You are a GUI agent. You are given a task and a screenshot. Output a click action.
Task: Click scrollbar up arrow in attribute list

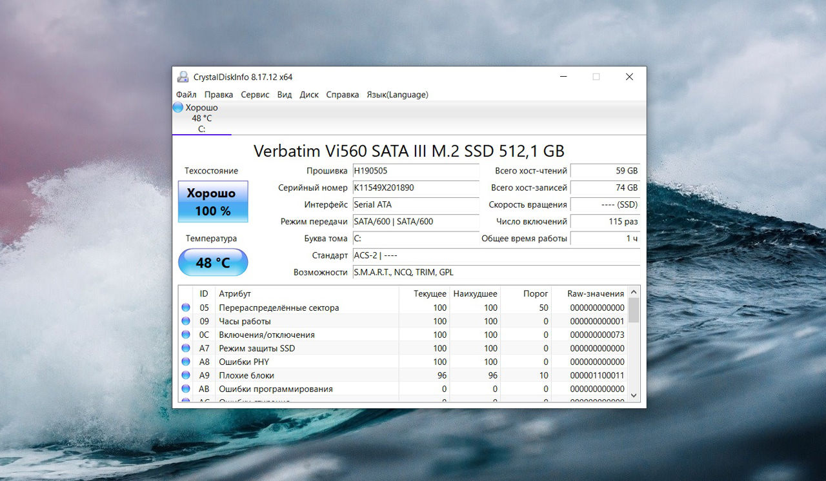(x=634, y=291)
